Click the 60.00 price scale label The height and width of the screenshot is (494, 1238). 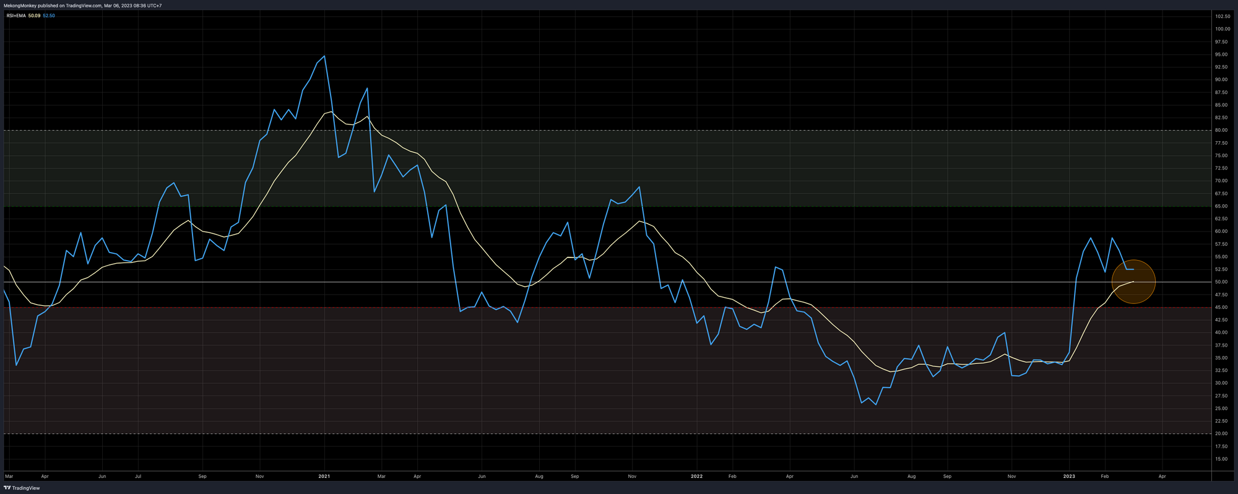point(1222,232)
